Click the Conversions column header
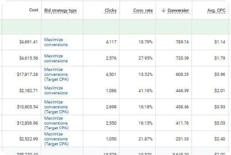231x155 pixels. pos(178,10)
